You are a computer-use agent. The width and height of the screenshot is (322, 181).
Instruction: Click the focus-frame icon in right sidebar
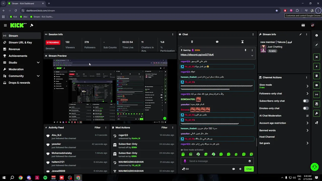(x=316, y=57)
